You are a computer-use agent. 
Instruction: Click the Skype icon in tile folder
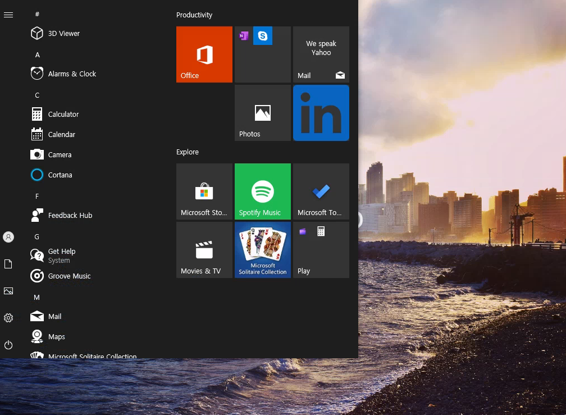263,36
